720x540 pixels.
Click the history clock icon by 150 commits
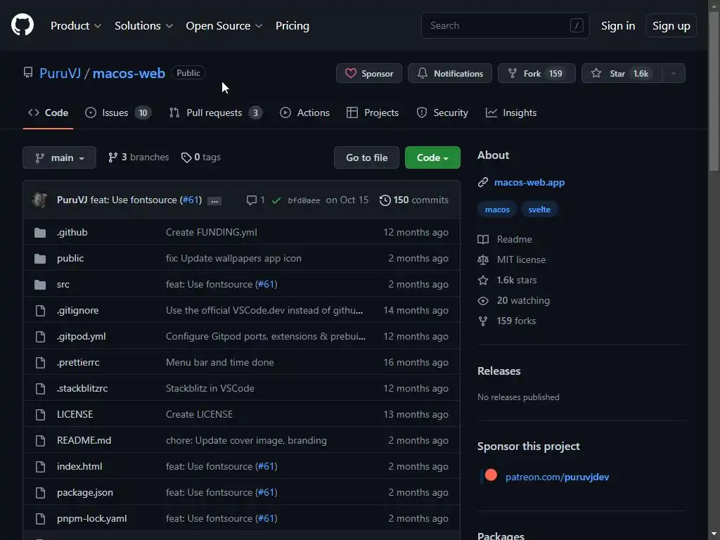385,200
